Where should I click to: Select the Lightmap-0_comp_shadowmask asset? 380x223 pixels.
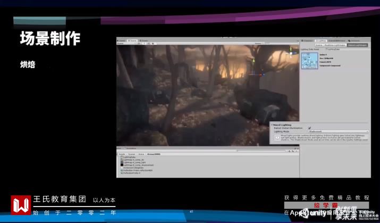(x=137, y=165)
